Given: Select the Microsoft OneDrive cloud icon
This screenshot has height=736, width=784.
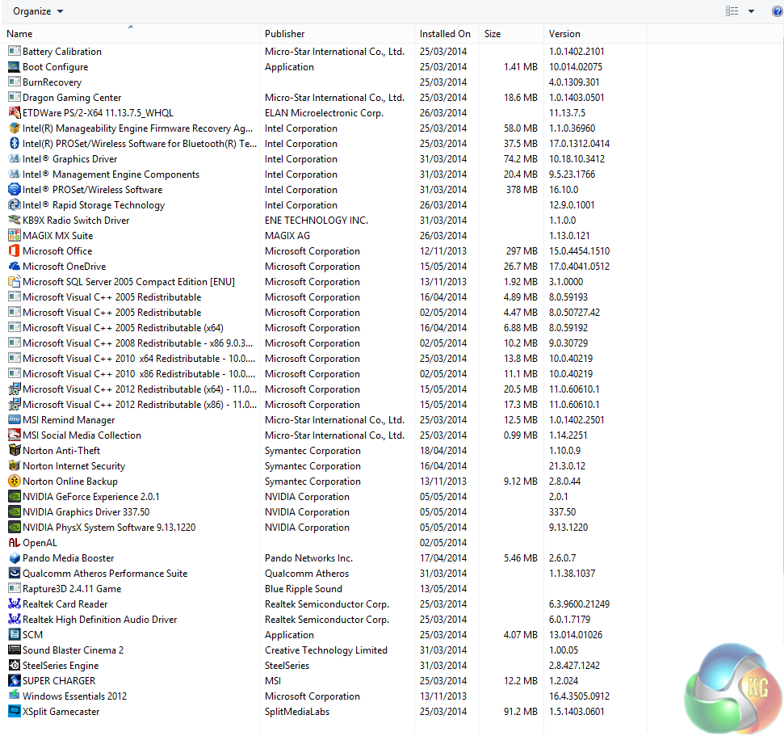Looking at the screenshot, I should (15, 266).
